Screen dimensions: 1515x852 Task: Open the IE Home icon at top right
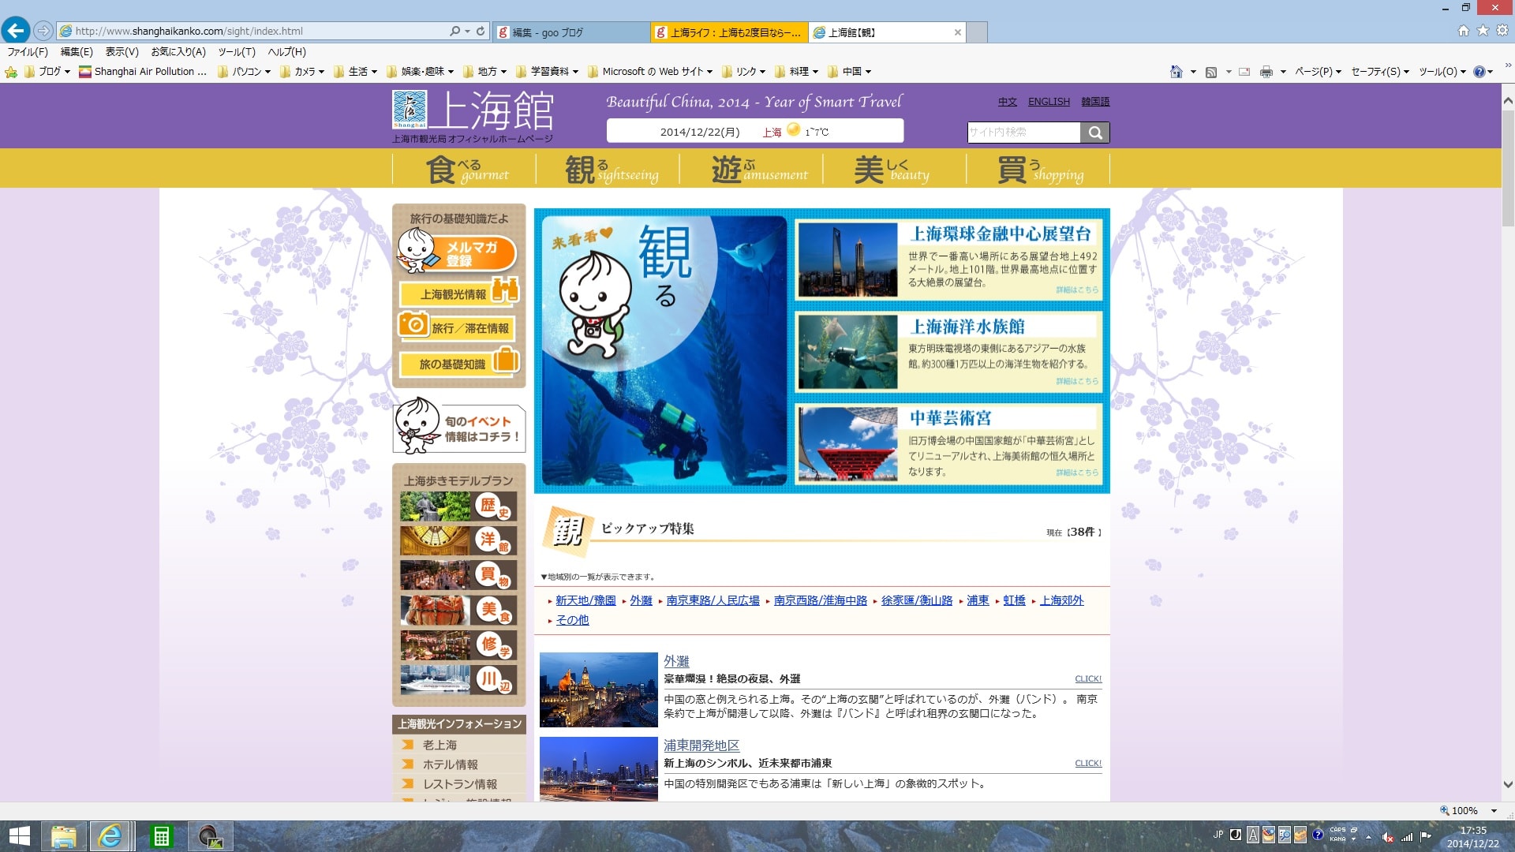(x=1464, y=31)
